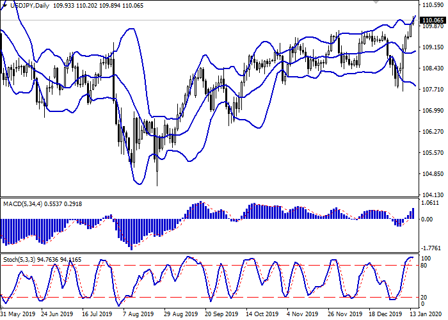Click the MACD zero level 0.00 label
Screen dimensions: 448x320
(428, 219)
